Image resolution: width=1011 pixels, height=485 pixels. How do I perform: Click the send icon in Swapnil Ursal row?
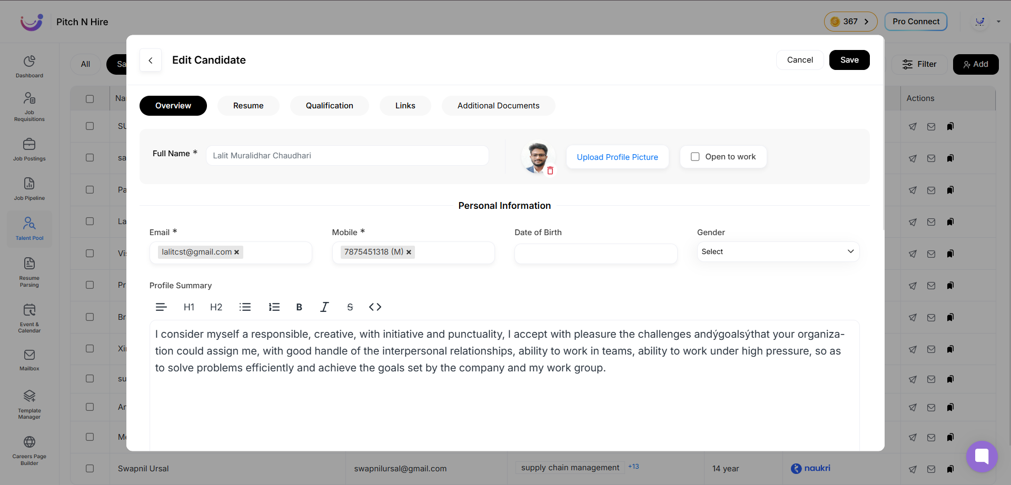[x=913, y=469]
